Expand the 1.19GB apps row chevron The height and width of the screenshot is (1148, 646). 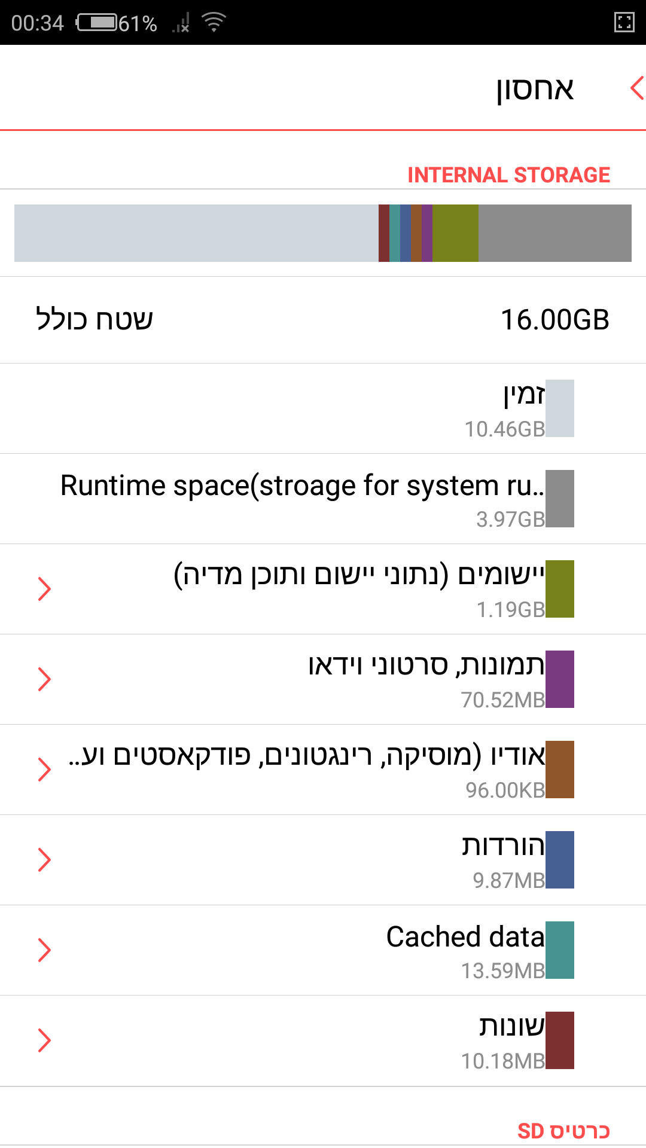(44, 589)
